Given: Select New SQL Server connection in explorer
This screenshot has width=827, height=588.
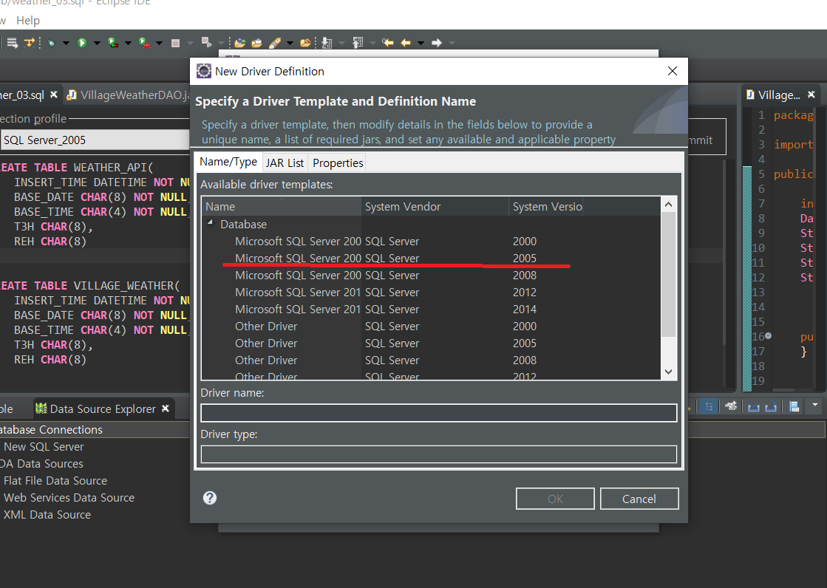Looking at the screenshot, I should (x=44, y=447).
